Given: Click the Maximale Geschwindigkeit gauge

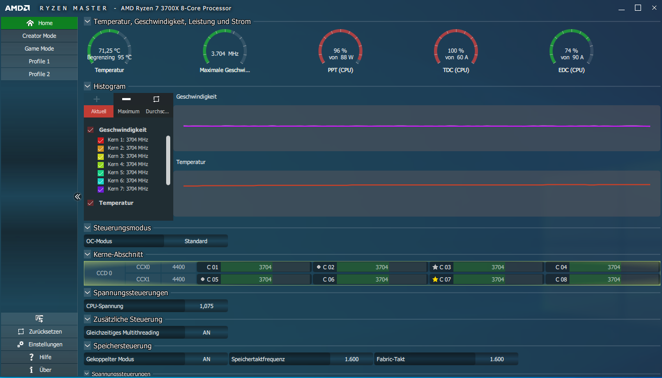Looking at the screenshot, I should [x=225, y=51].
